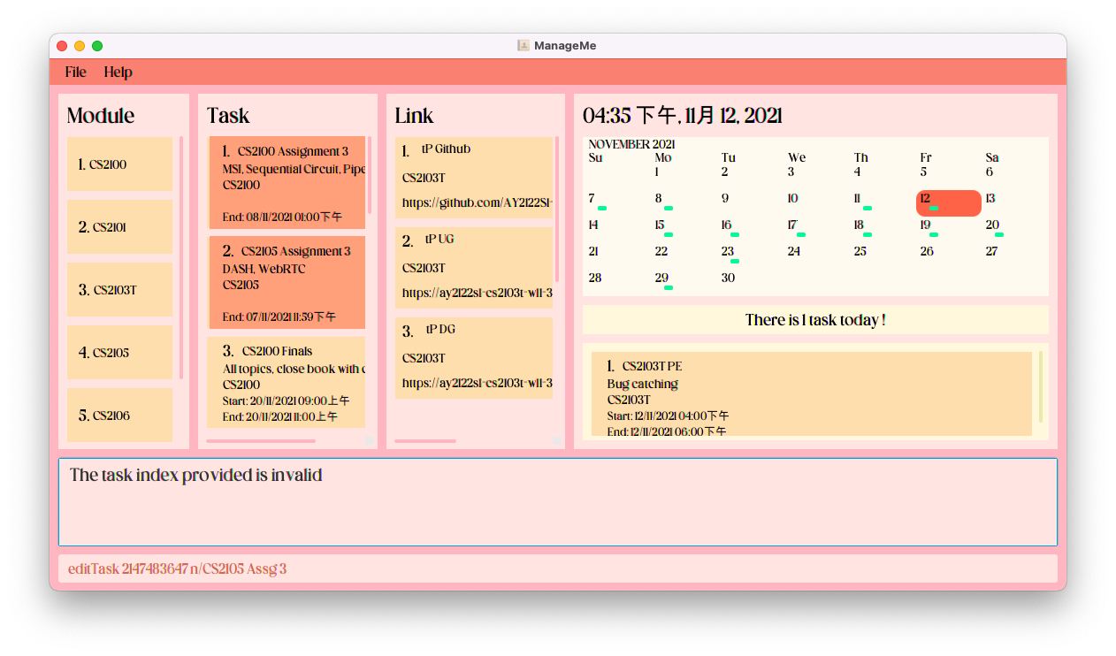Click the Module panel heading
1116x656 pixels.
pos(101,116)
